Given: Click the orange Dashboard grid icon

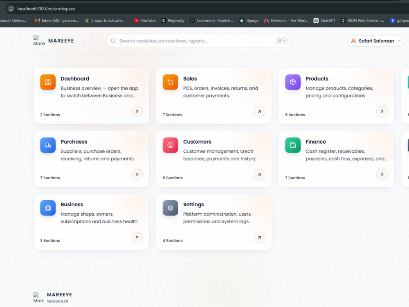Looking at the screenshot, I should 48,82.
